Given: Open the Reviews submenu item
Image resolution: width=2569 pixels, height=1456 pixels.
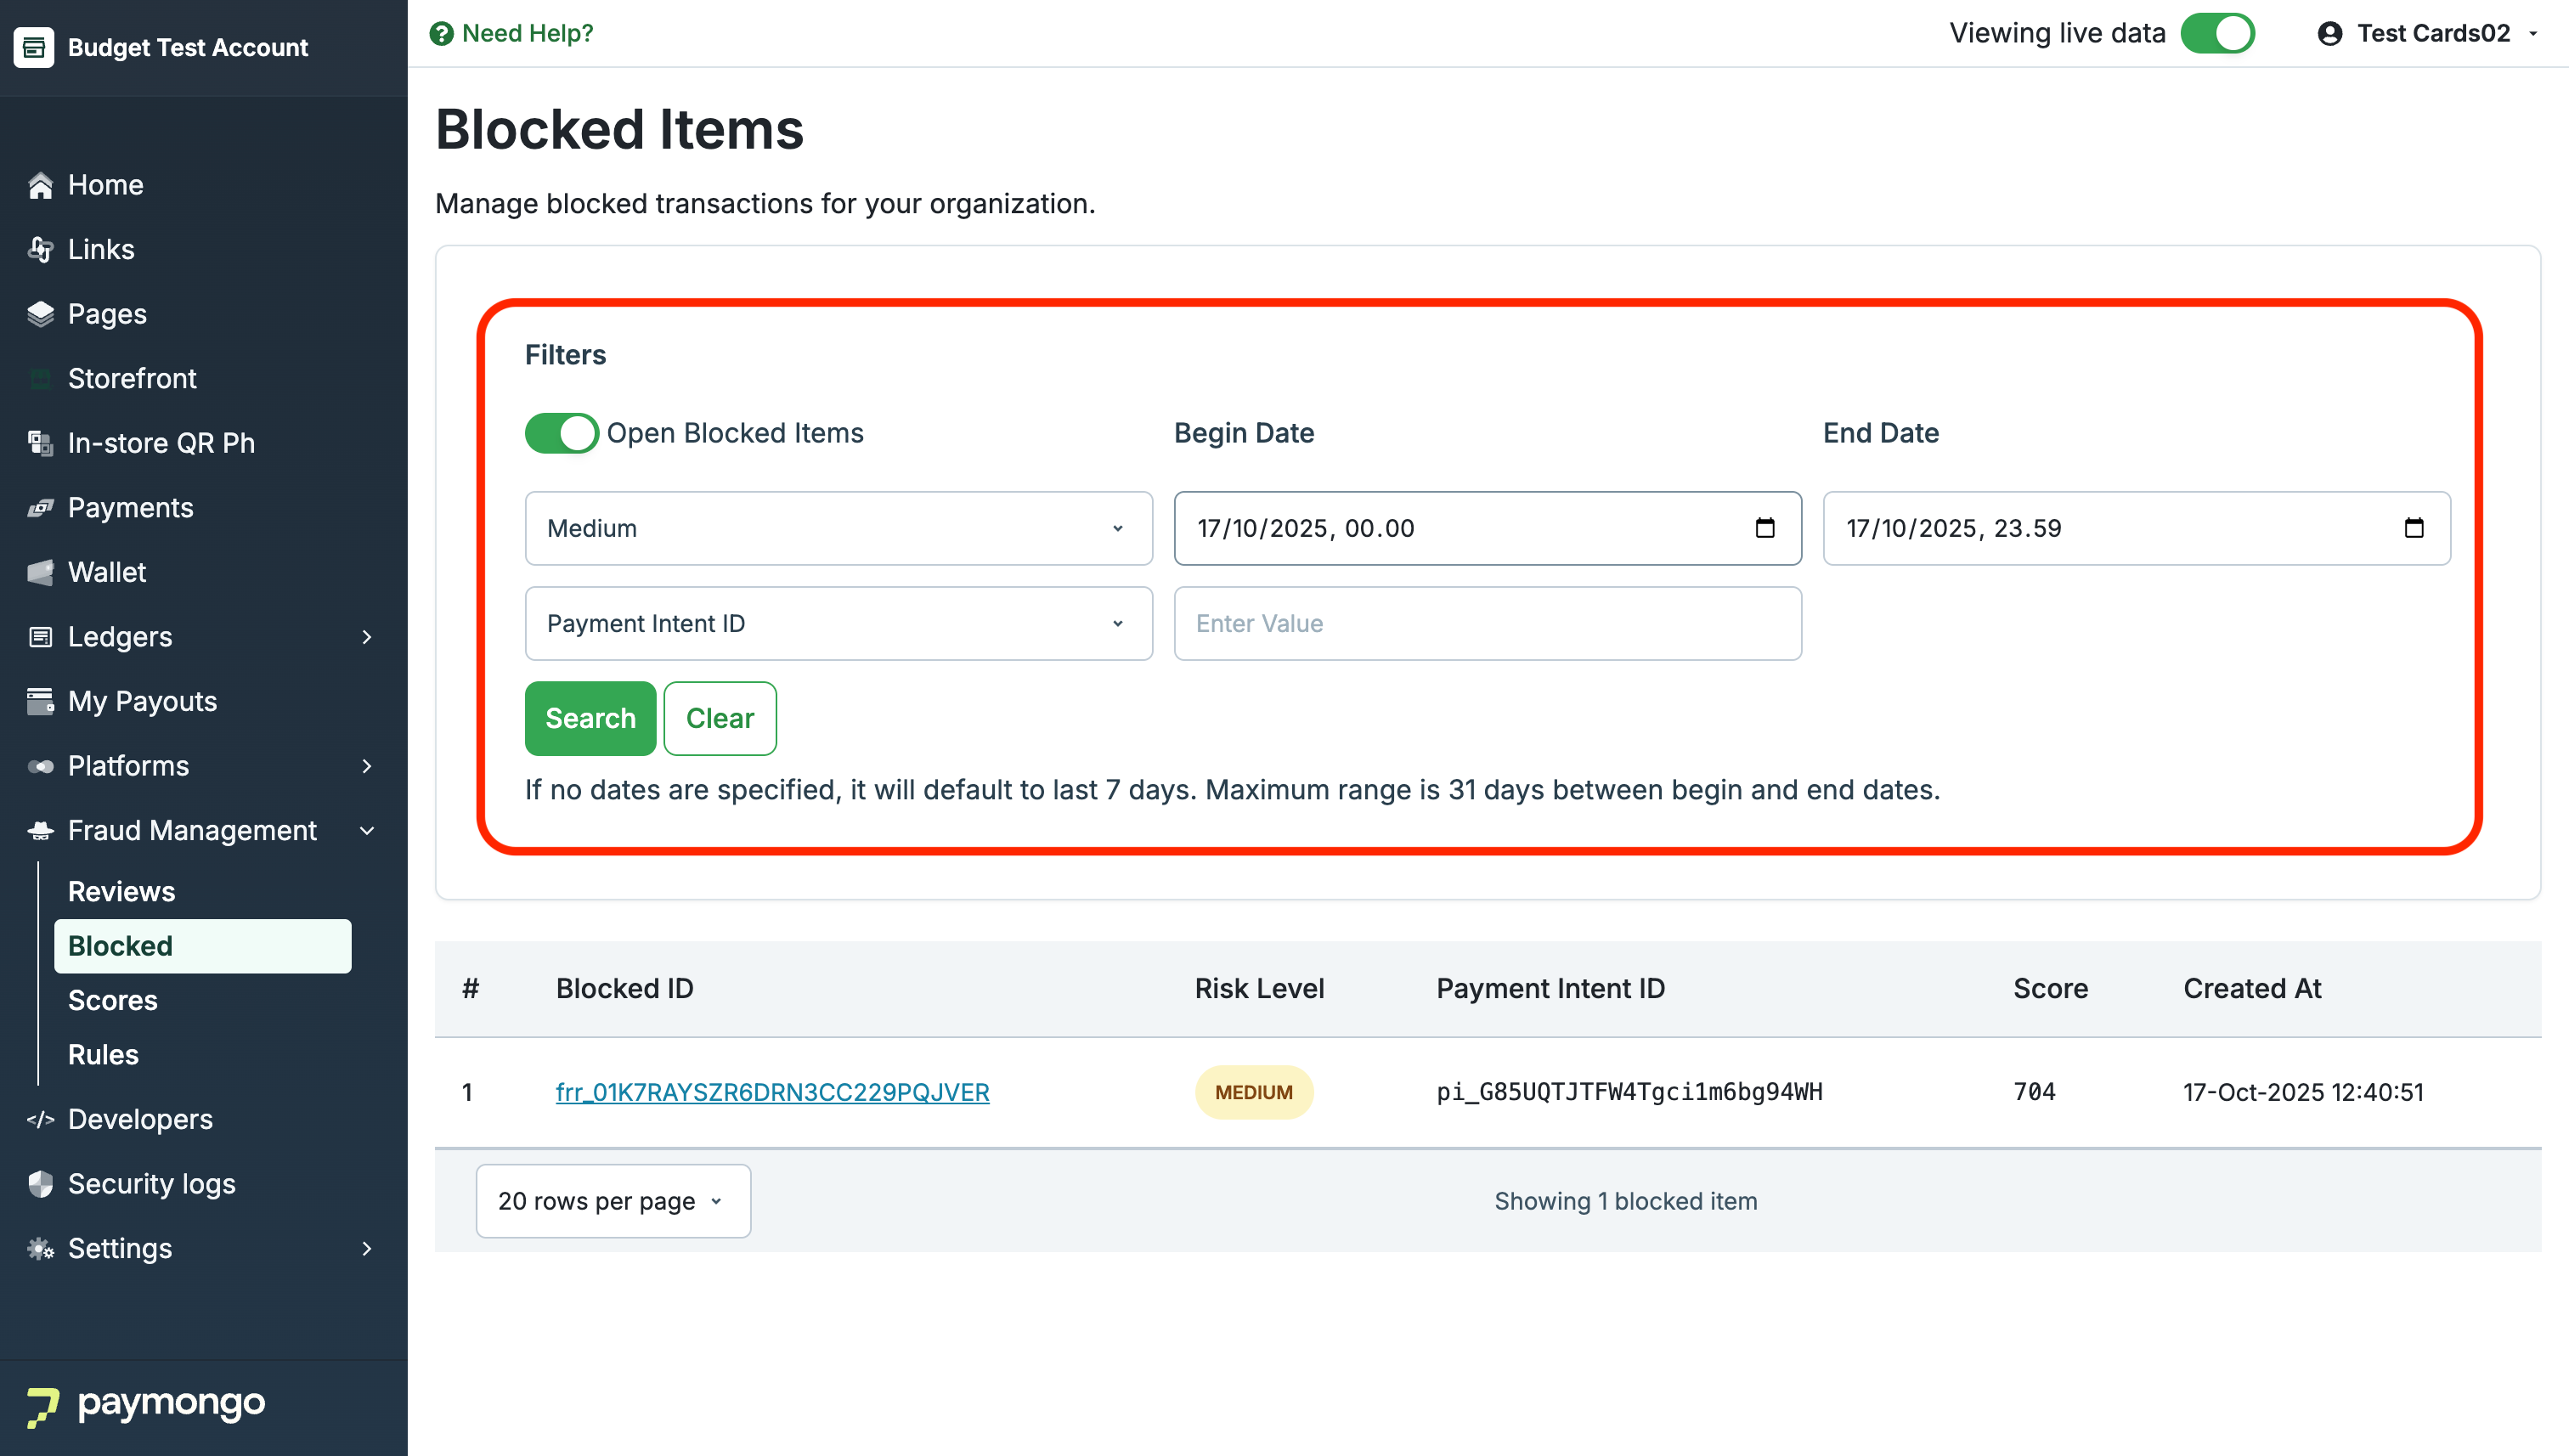Looking at the screenshot, I should tap(121, 891).
